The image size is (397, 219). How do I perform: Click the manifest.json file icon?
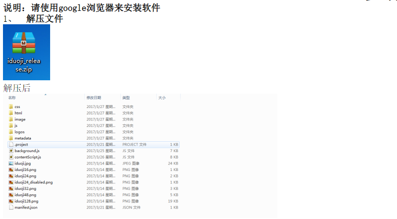[x=11, y=208]
